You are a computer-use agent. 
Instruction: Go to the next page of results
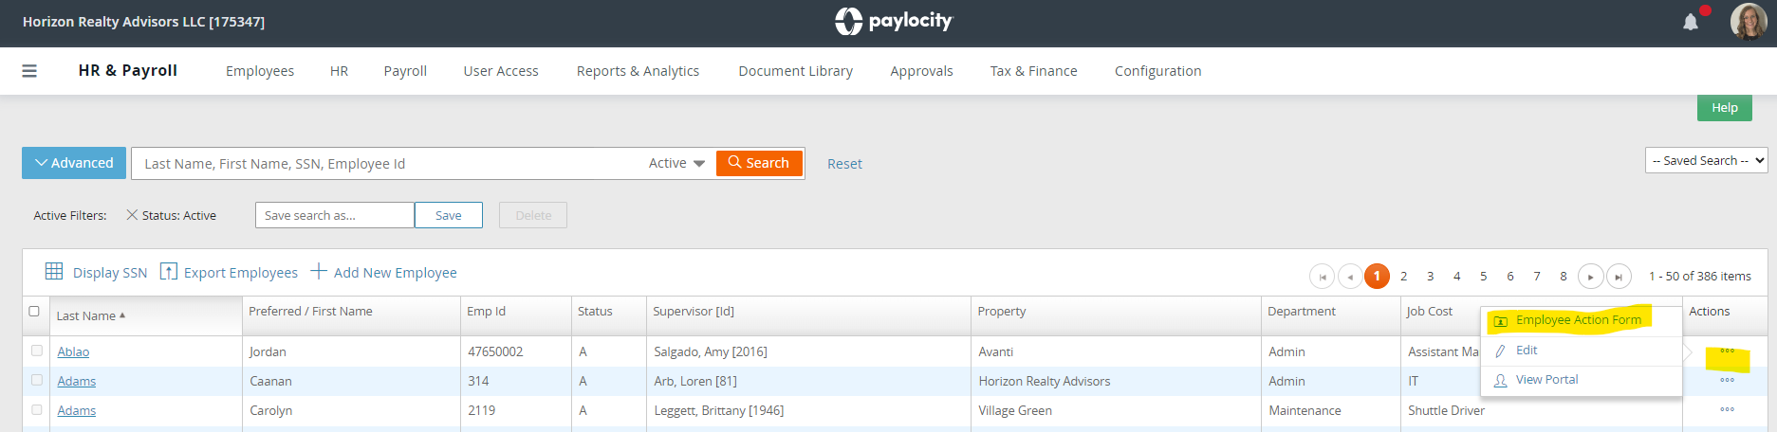1590,277
